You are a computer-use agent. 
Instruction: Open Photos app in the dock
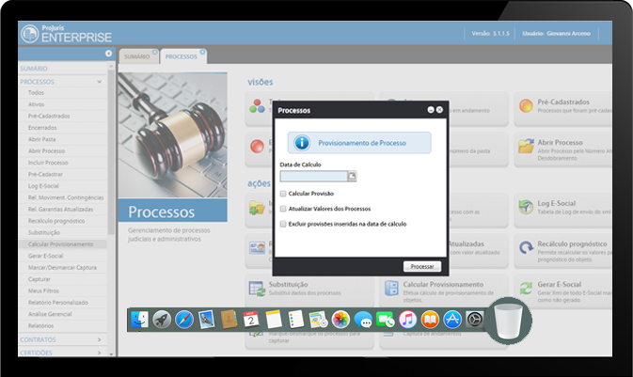point(340,320)
